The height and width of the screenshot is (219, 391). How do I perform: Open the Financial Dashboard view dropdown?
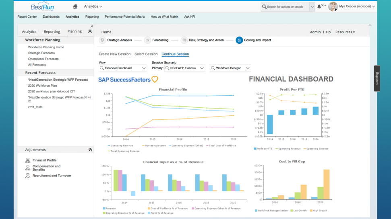(123, 68)
